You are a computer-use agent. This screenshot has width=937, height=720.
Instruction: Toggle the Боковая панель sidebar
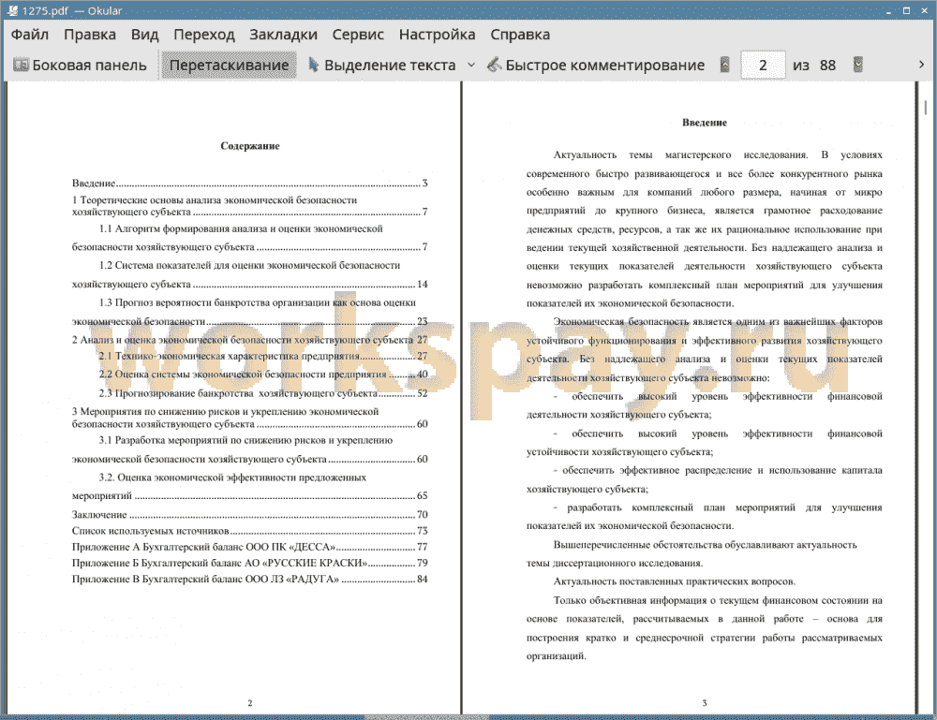click(80, 66)
